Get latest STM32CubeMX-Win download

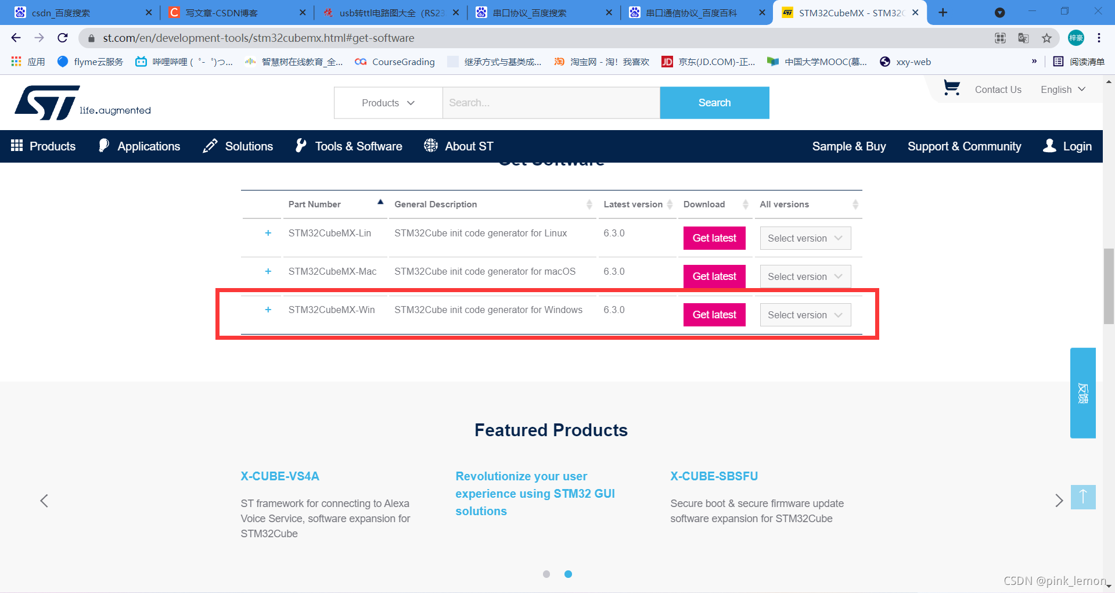[x=714, y=315]
